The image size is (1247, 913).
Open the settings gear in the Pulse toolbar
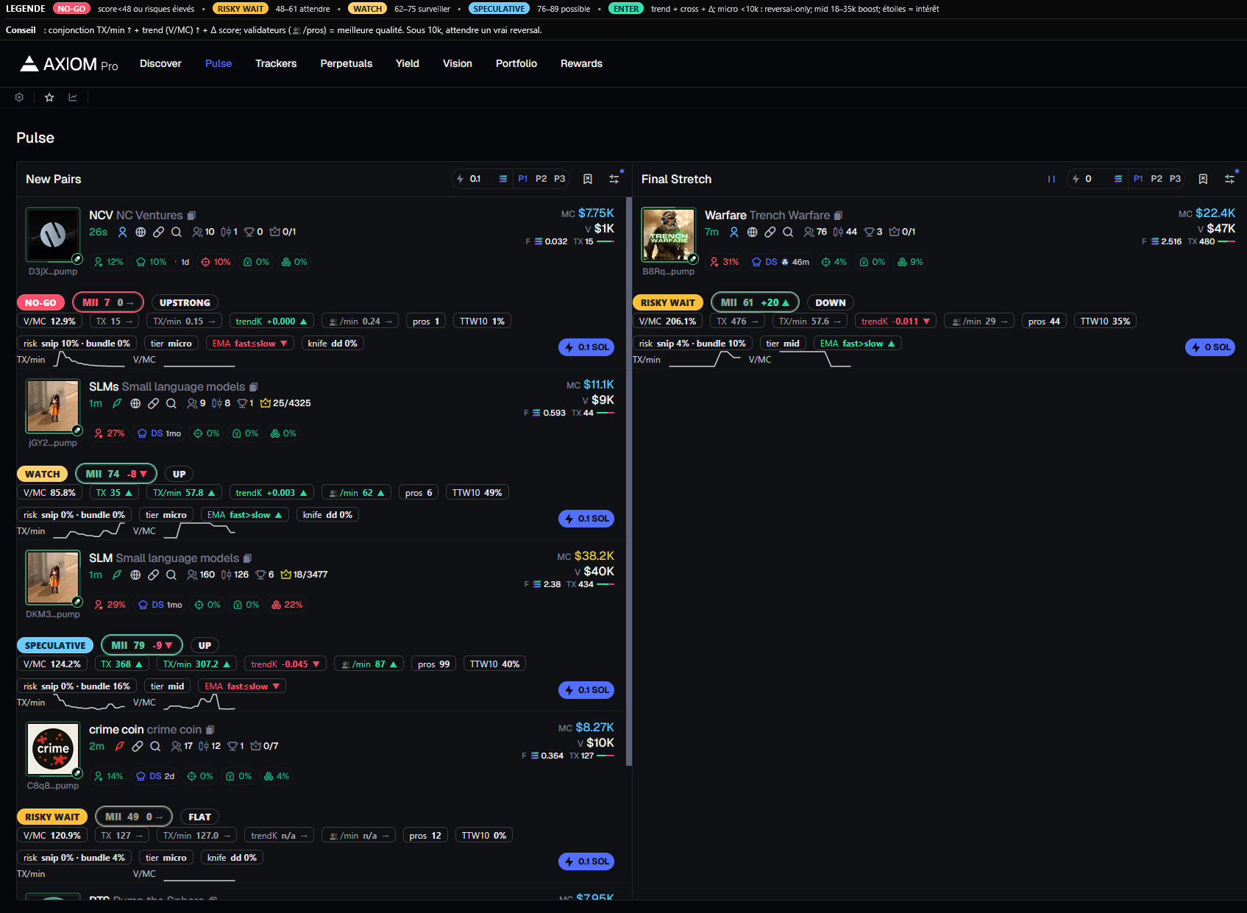[19, 96]
